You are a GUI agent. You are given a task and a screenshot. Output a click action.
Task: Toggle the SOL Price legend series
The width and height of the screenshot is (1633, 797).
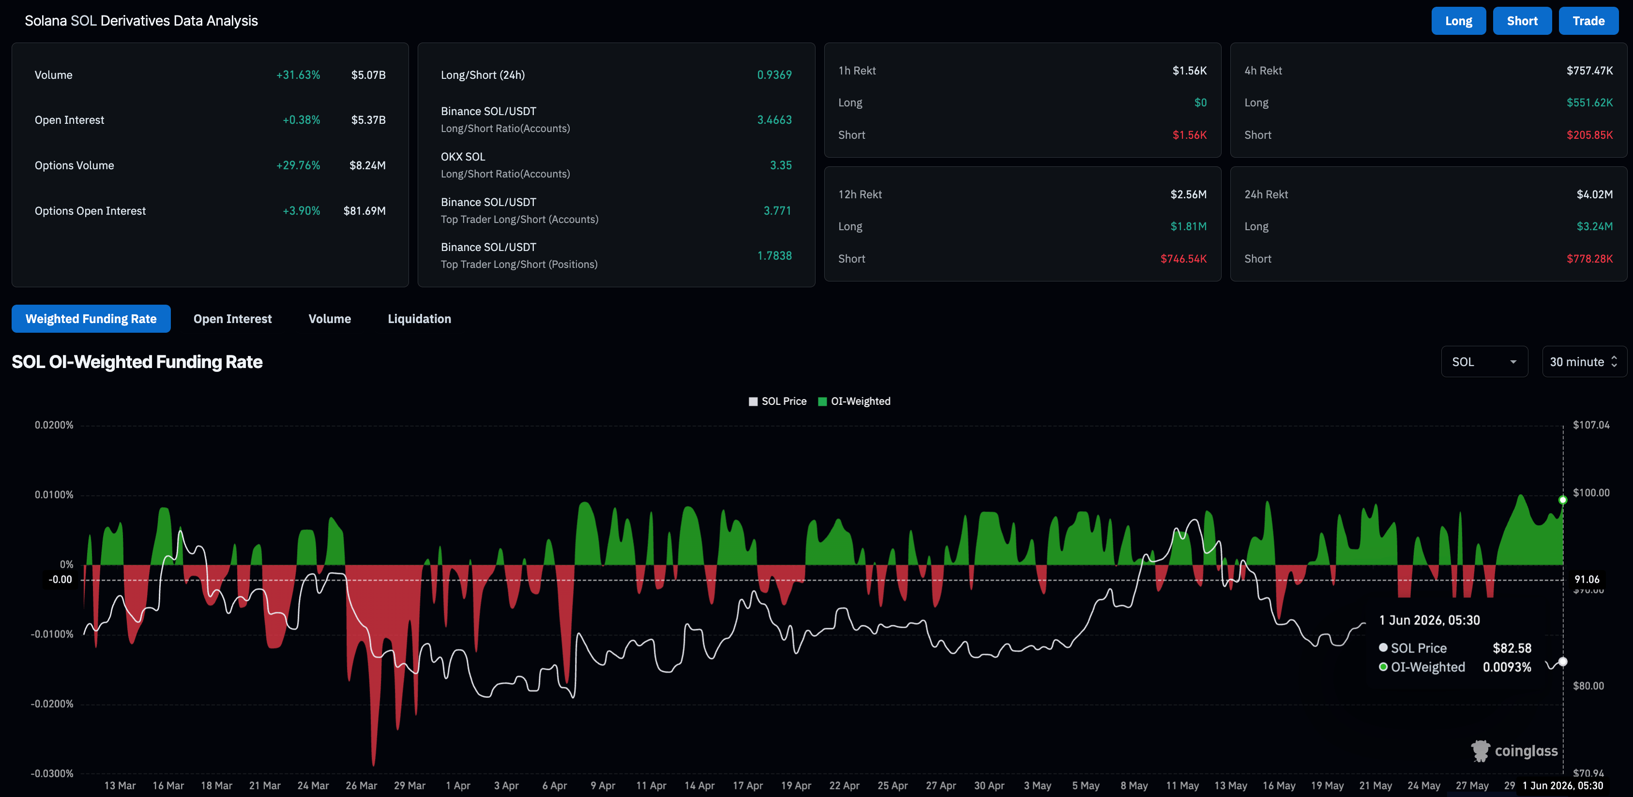(x=777, y=401)
